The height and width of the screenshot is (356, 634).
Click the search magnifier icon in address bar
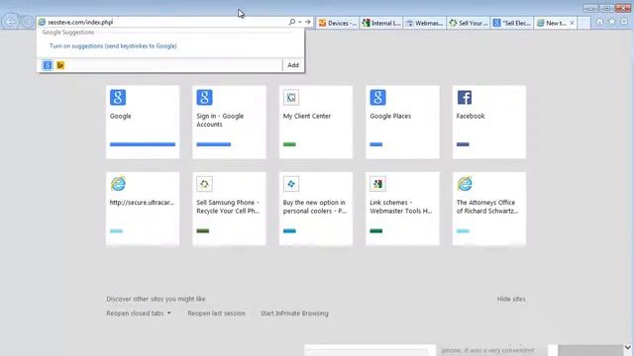pyautogui.click(x=292, y=22)
